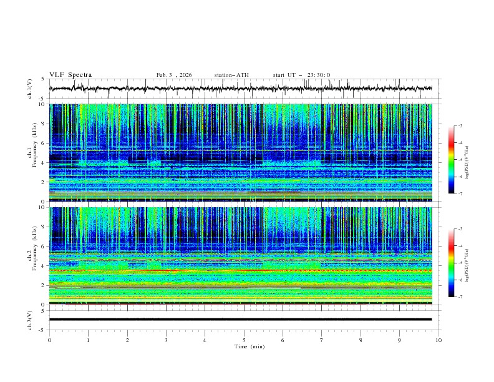This screenshot has width=494, height=382.
Task: Click time axis tick label "2"
Action: tap(127, 340)
